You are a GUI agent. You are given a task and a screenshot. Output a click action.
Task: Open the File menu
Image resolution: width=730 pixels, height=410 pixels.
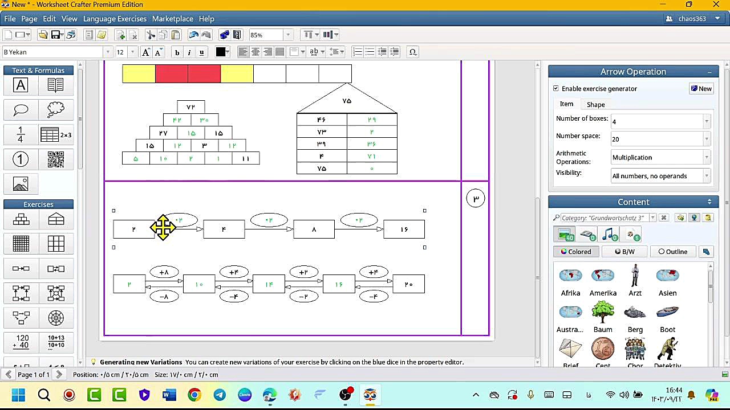pyautogui.click(x=10, y=19)
